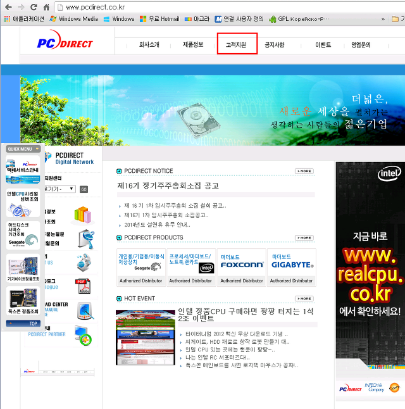Open the Intel processor product card
405x409 pixels.
191,267
